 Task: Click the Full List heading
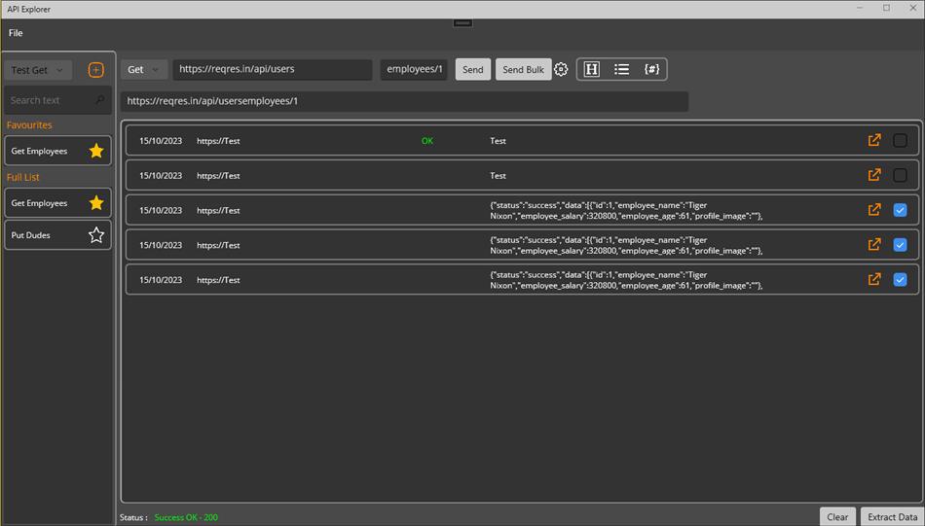(23, 177)
